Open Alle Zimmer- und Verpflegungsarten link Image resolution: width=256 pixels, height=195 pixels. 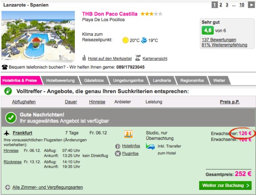(x=48, y=187)
